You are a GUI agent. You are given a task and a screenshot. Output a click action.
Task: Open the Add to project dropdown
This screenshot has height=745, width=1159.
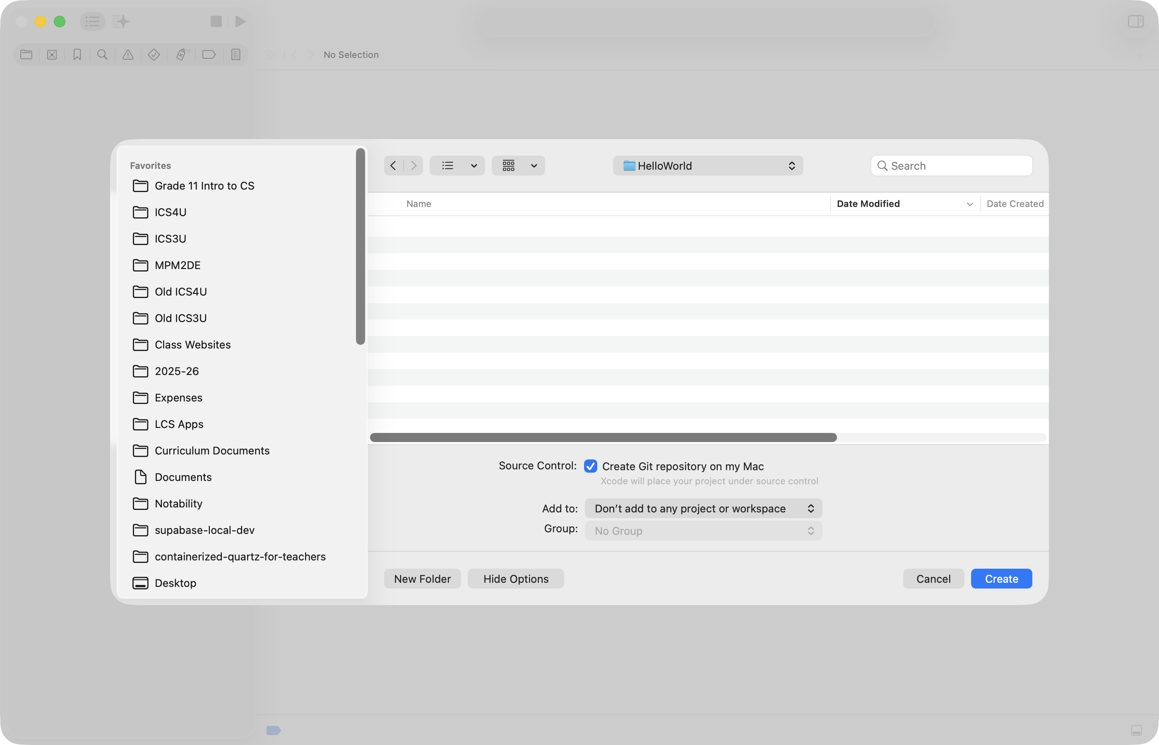(703, 508)
